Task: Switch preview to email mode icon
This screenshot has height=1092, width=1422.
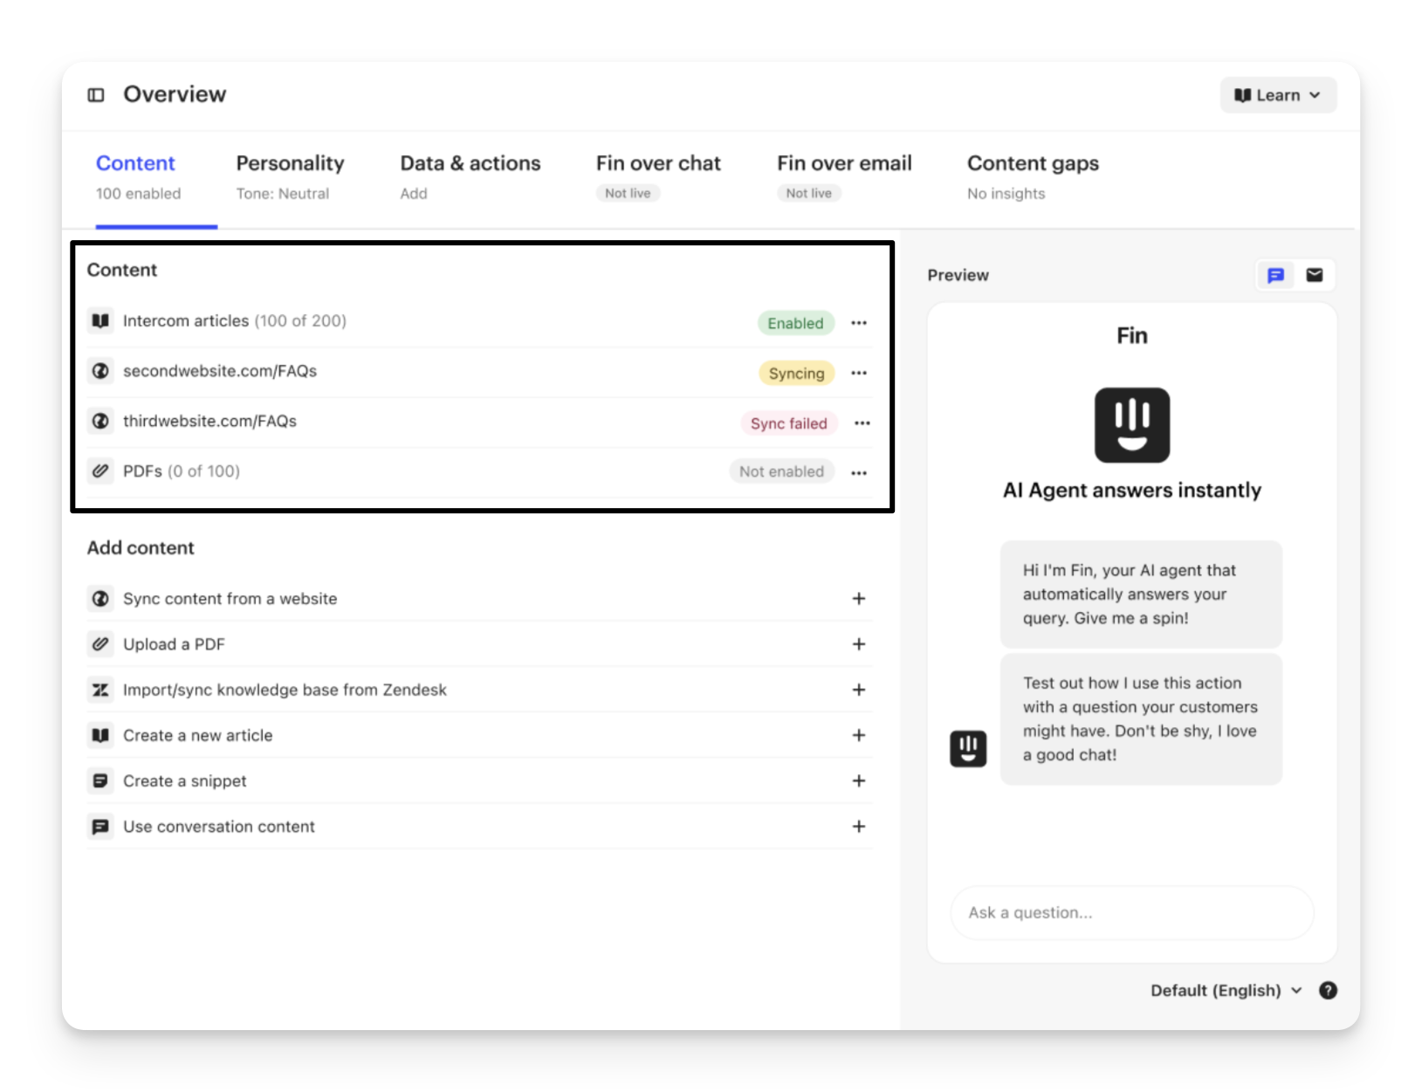Action: pyautogui.click(x=1314, y=276)
